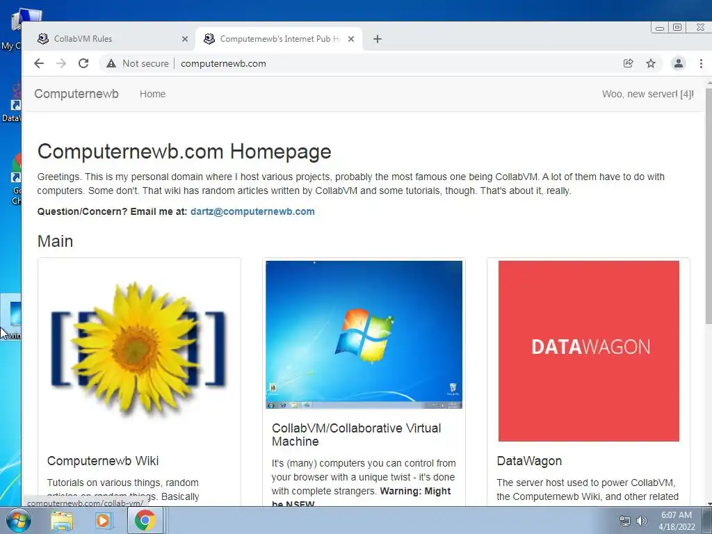Email dartz@computernewb.com link
The width and height of the screenshot is (712, 534).
pos(252,211)
